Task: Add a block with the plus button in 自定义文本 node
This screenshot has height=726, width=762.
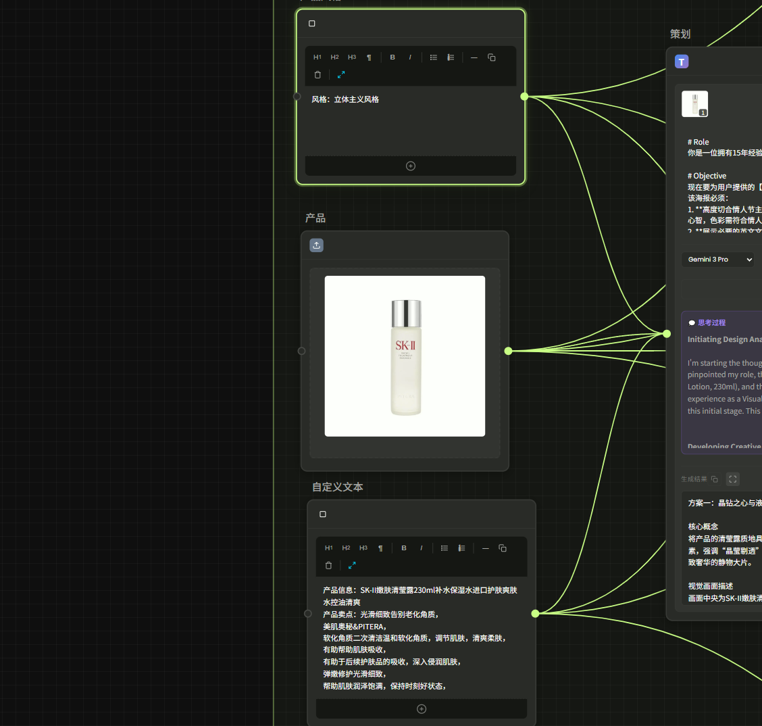Action: 422,709
